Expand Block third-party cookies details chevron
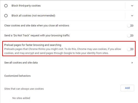 point(132,6)
